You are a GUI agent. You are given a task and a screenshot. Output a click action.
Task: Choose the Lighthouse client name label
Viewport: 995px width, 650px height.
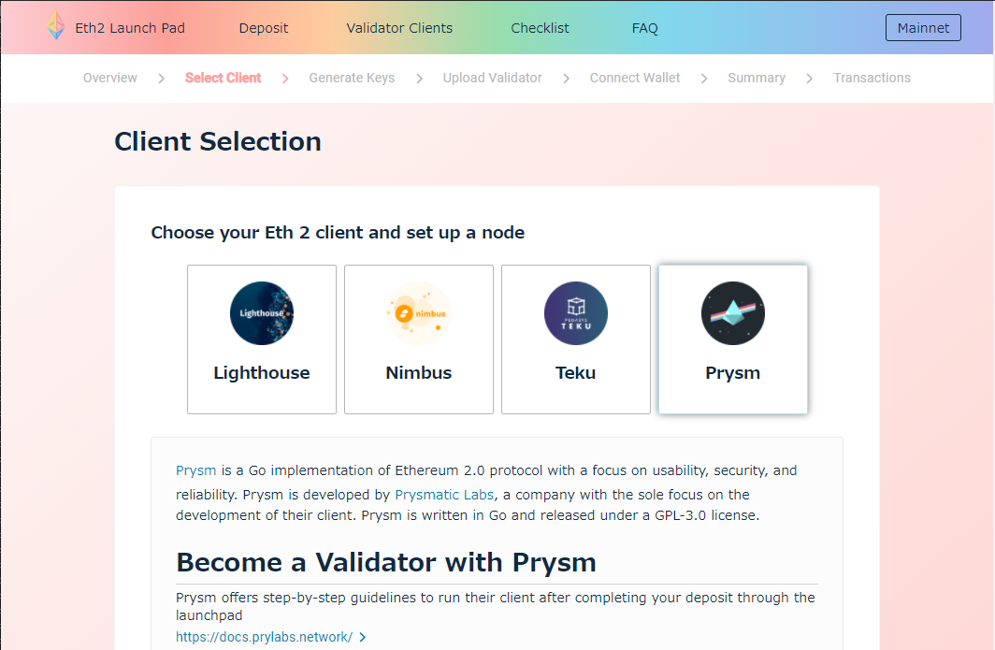click(262, 373)
